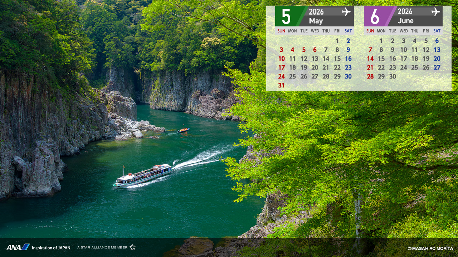The width and height of the screenshot is (458, 257).
Task: Open the 2026 June title label
Action: 405,16
